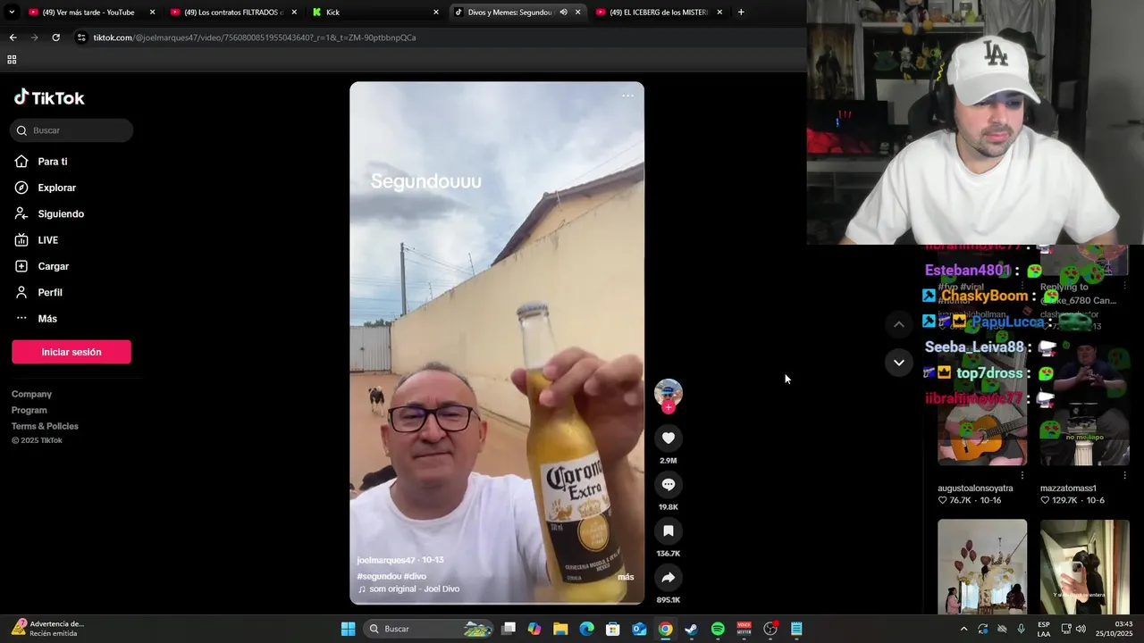The image size is (1144, 643).
Task: Show hidden system tray icons
Action: pos(963,629)
